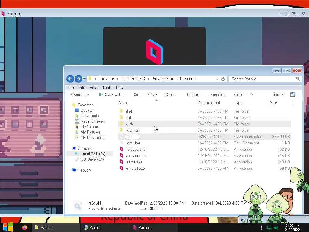Screen dimensions: 309x232
Task: Open My Documents in sidebar
Action: pos(93,137)
